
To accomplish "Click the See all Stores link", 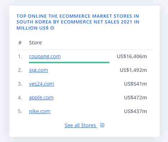I will tap(80, 125).
